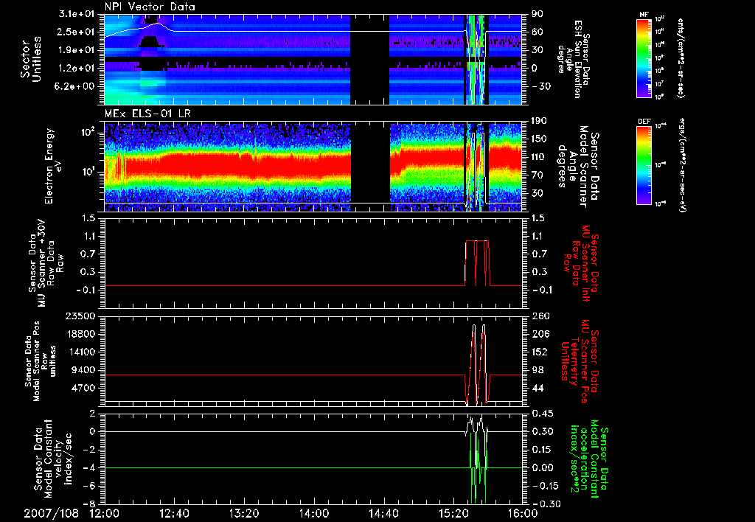
Task: Click the 60 degree elevation tick value
Action: coord(537,32)
